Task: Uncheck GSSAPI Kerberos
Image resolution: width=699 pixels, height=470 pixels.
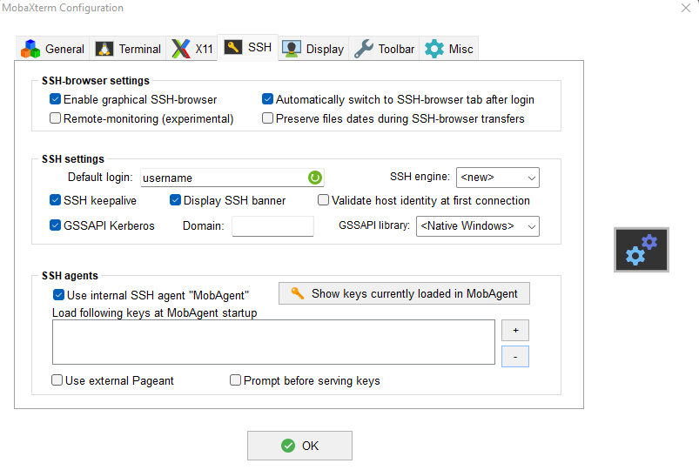Action: point(56,225)
